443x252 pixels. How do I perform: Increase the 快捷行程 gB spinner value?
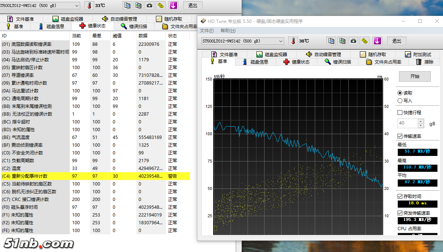coord(420,121)
